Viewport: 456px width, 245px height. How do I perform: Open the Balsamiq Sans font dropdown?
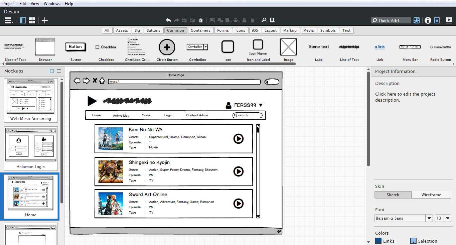(429, 218)
